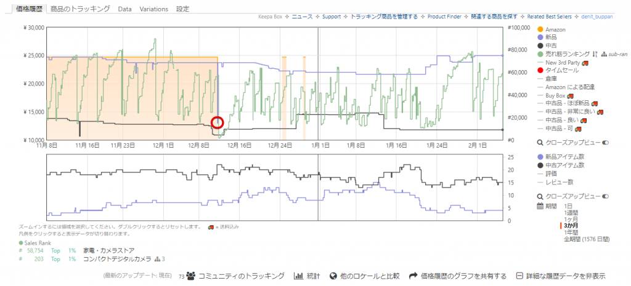Click the globe icon to compare locales

(x=333, y=276)
